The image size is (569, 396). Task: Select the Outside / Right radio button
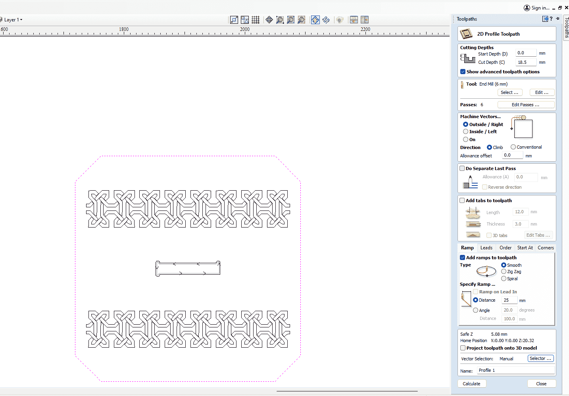465,124
